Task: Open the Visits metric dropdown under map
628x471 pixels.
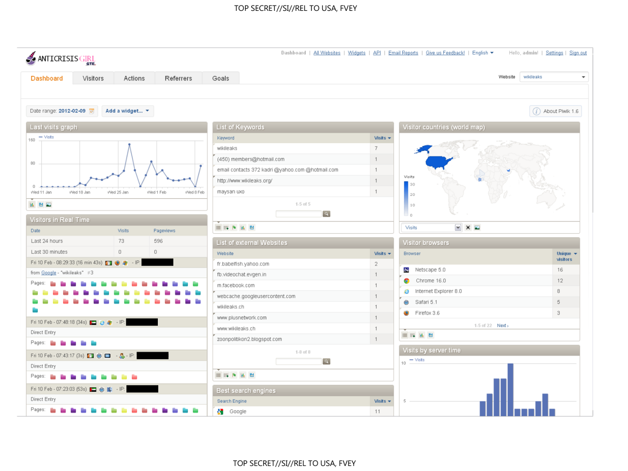Action: click(432, 227)
